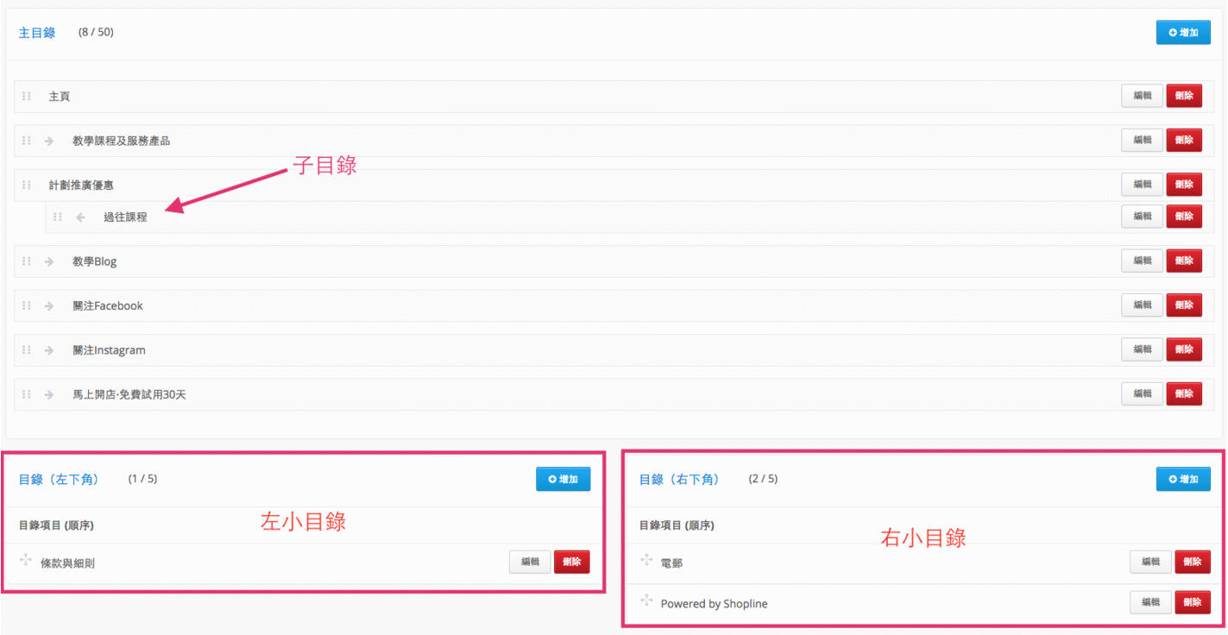Edit the Powered by Shopline item

pos(1151,602)
